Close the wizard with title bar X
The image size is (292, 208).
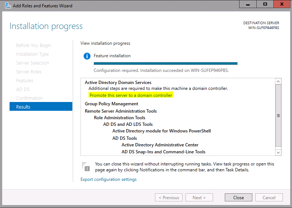tap(282, 4)
